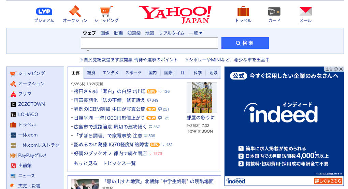
Task: Click the フリマ tent icon in sidebar
Action: click(x=13, y=94)
